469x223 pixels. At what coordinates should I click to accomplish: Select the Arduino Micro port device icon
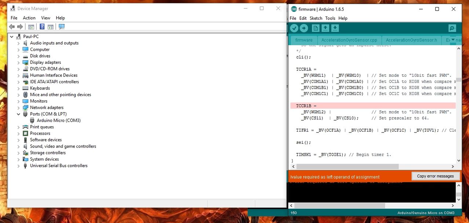(x=32, y=120)
